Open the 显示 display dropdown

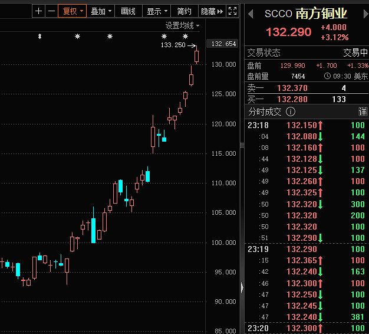(x=156, y=11)
